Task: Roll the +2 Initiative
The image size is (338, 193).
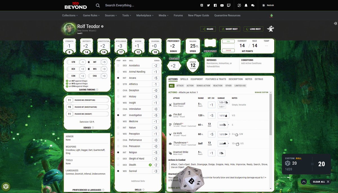Action: 173,66
